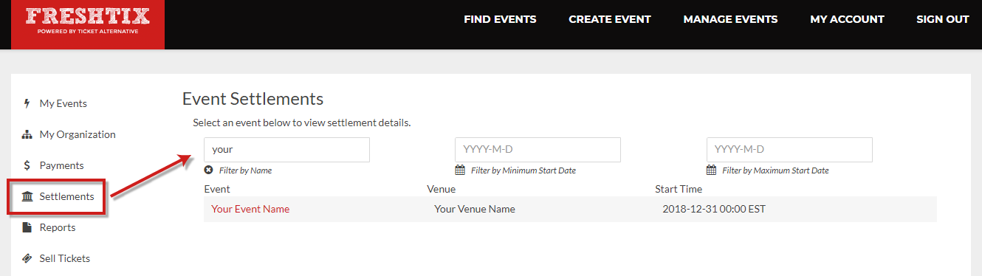
Task: Open My Account page
Action: [x=847, y=19]
